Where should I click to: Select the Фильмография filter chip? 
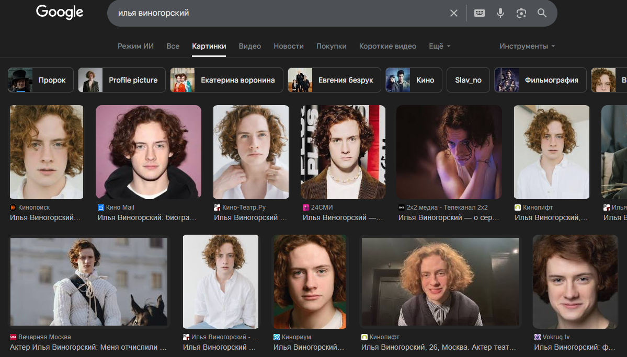540,80
